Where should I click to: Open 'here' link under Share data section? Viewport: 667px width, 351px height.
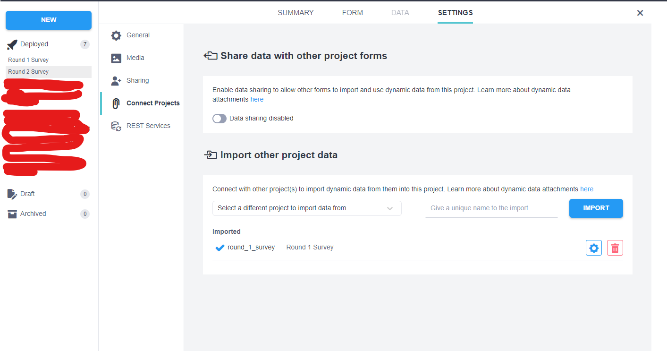tap(257, 100)
